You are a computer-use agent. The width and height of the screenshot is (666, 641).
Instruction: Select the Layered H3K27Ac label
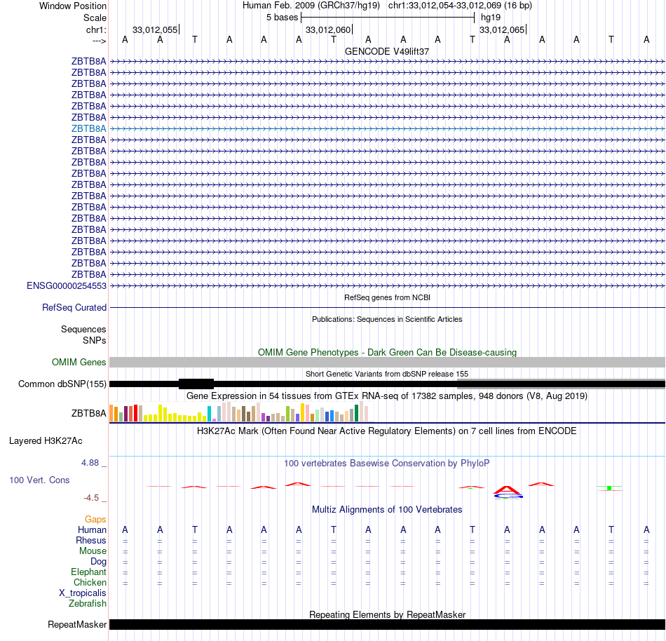46,441
